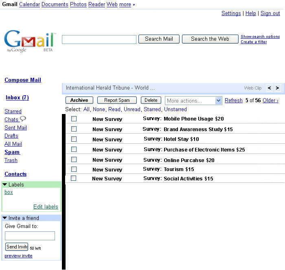Image resolution: width=285 pixels, height=270 pixels.
Task: Tick checkbox for Mobile Phone Usage survey
Action: coord(74,119)
